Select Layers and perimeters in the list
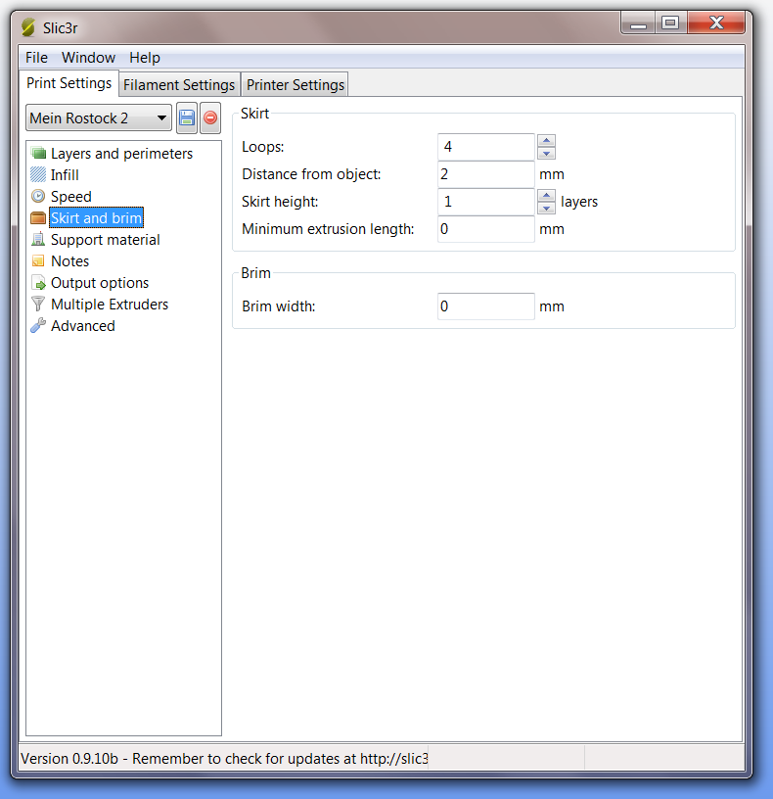Viewport: 773px width, 799px height. (x=121, y=154)
